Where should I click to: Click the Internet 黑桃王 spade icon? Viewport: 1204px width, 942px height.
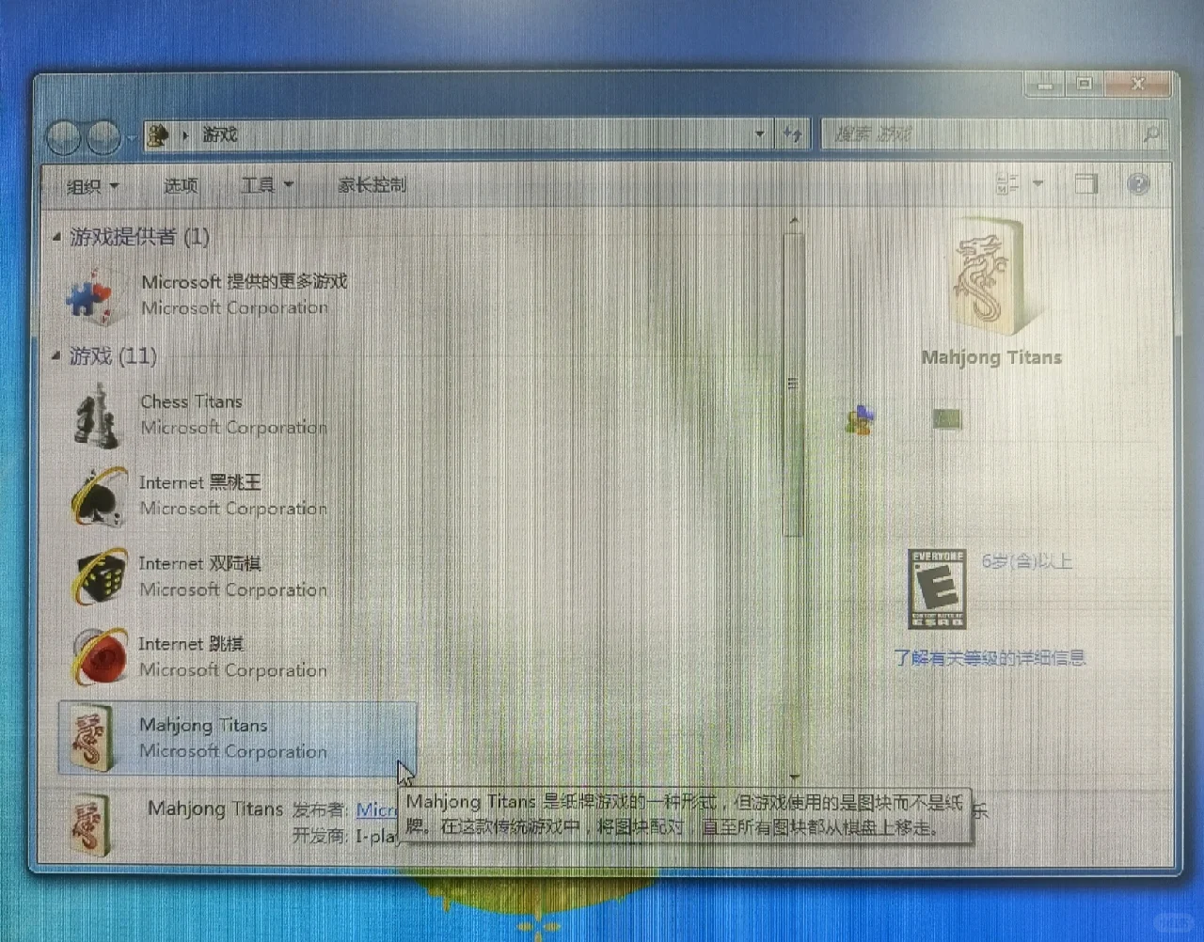tap(98, 496)
